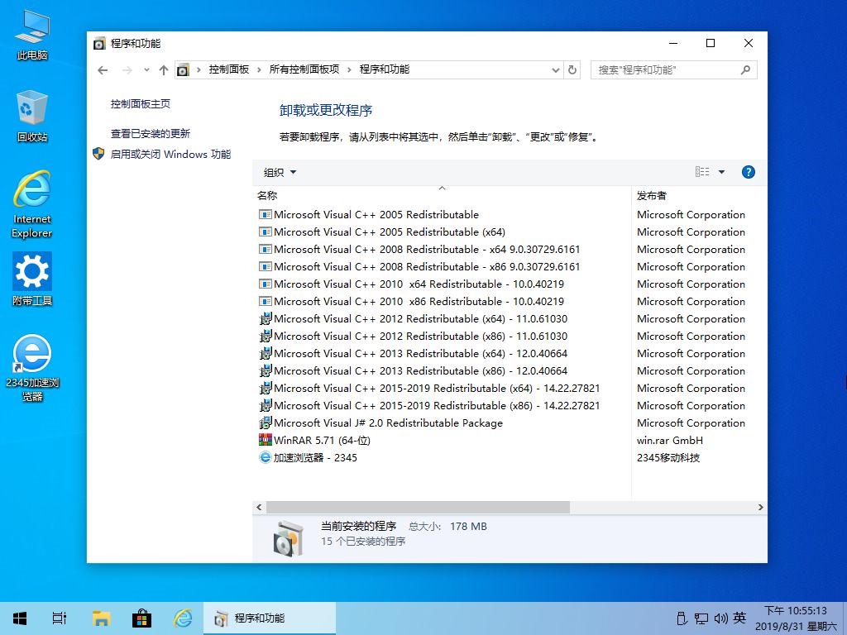Screen dimensions: 847x635
Task: Click the taskbar clock and date
Action: 796,618
